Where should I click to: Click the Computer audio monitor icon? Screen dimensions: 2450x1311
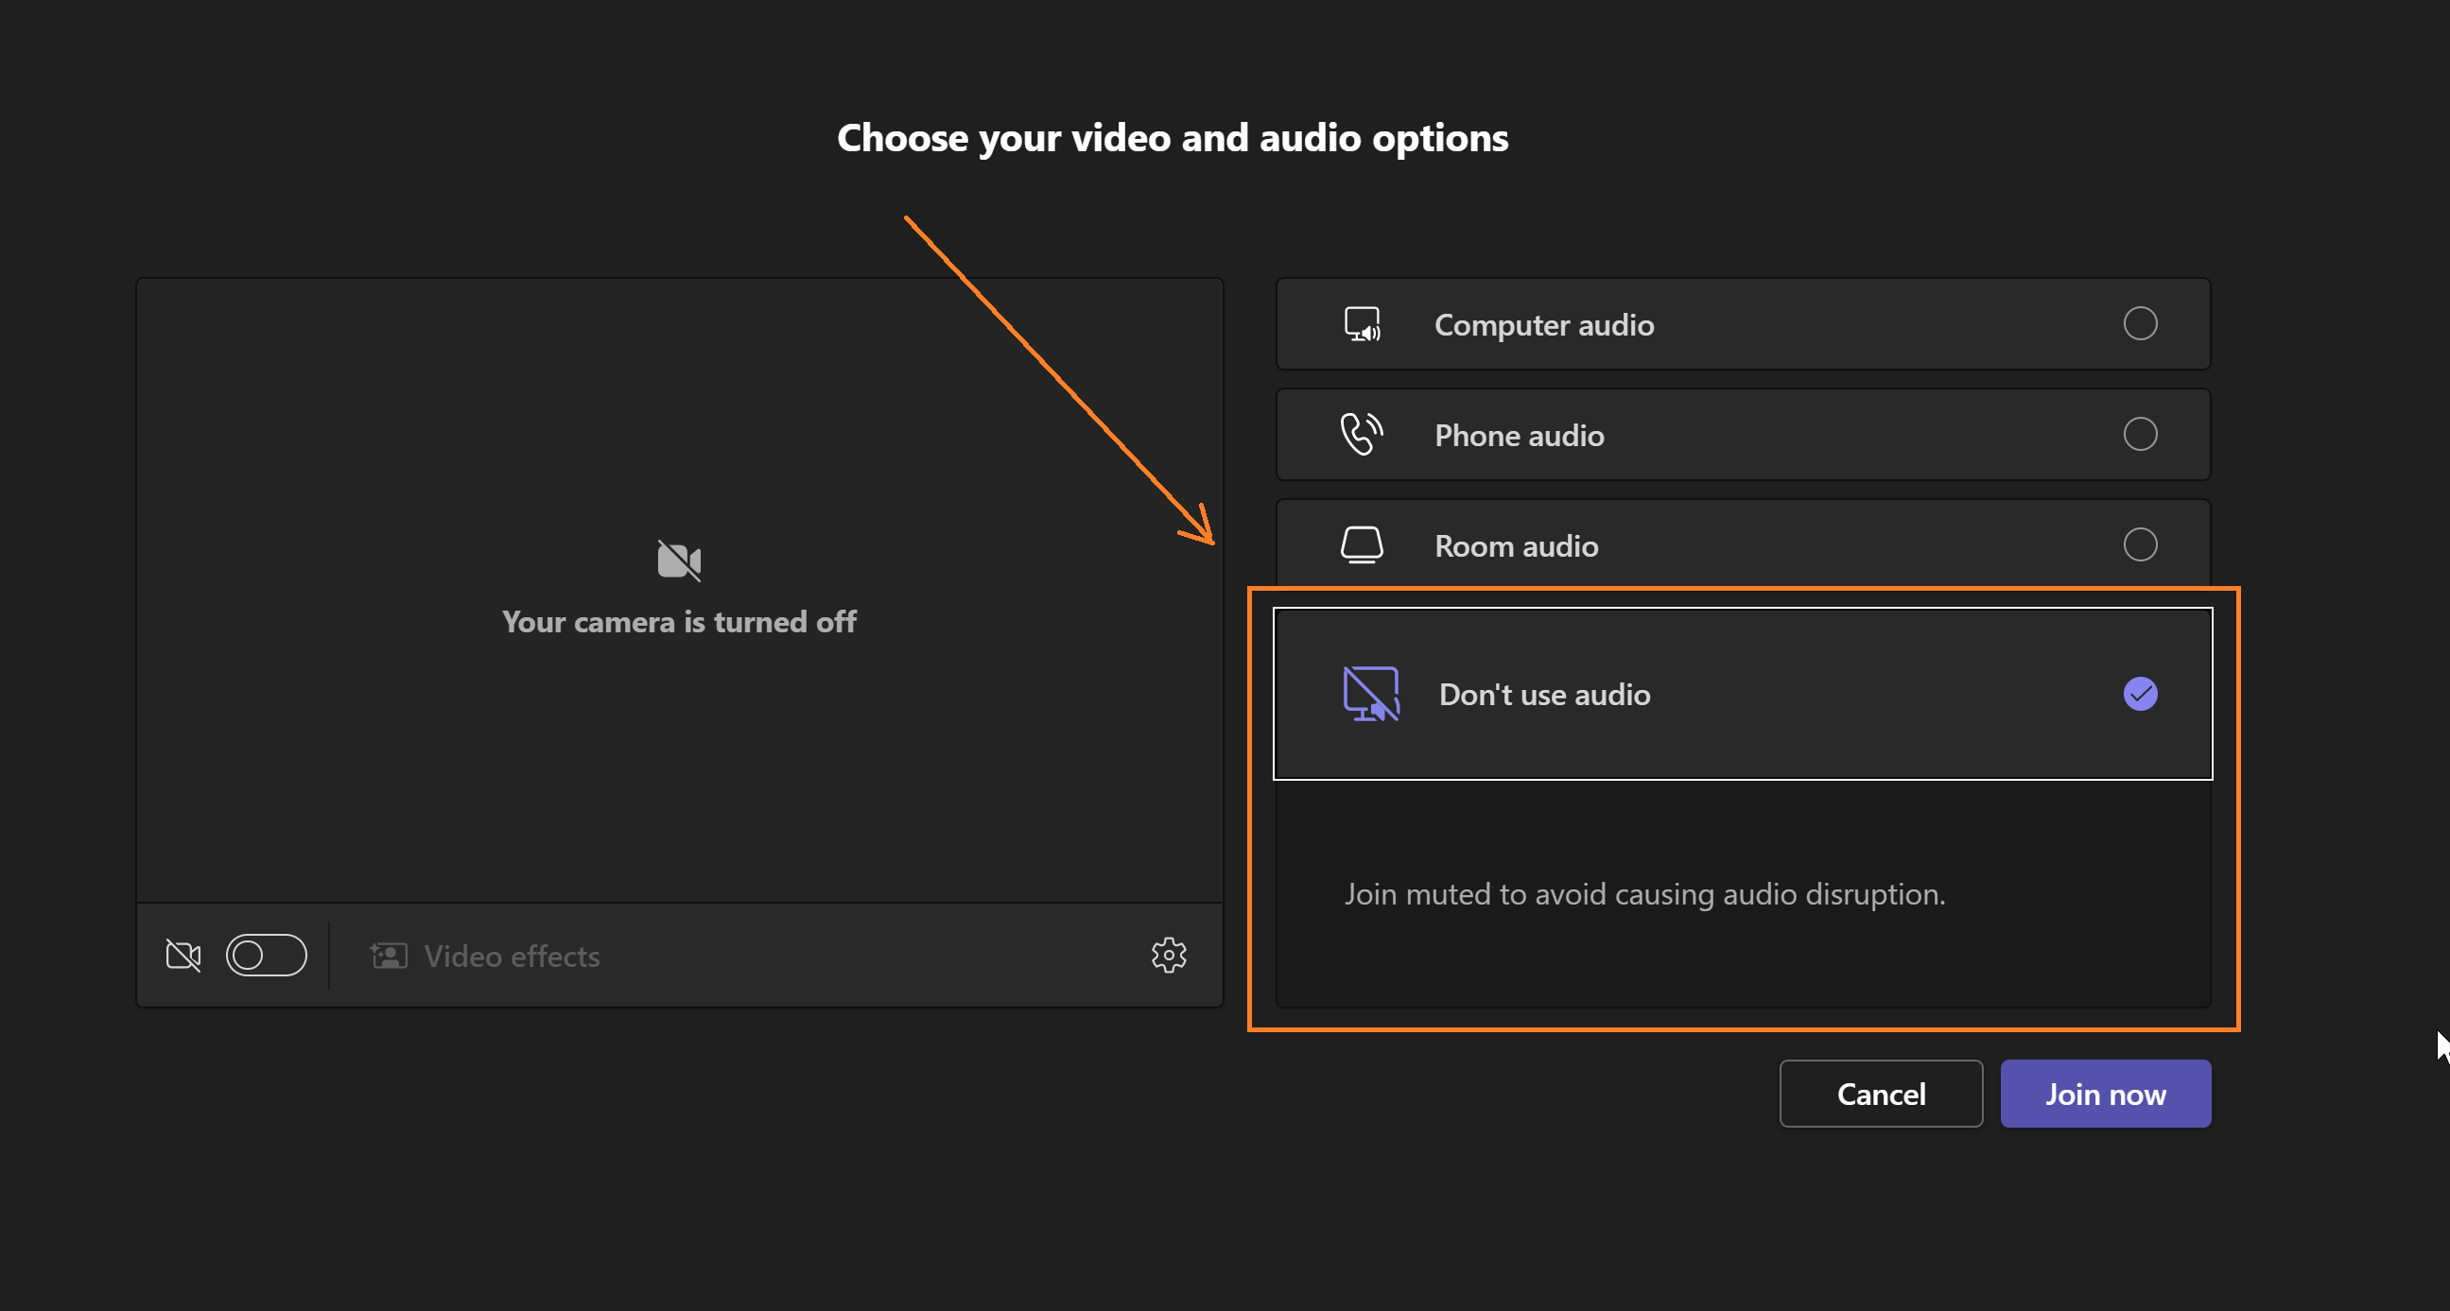point(1361,324)
